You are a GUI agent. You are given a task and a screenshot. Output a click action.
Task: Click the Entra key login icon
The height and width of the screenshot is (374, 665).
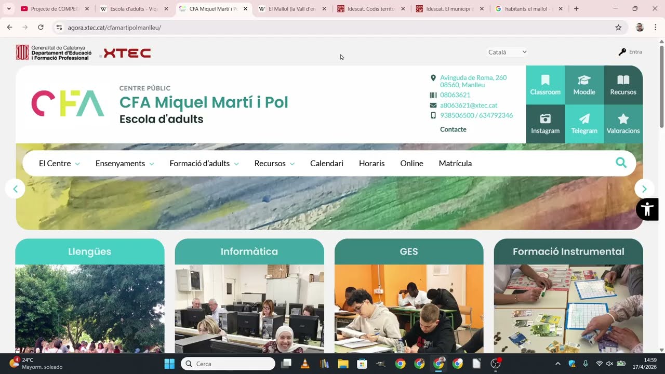(622, 52)
